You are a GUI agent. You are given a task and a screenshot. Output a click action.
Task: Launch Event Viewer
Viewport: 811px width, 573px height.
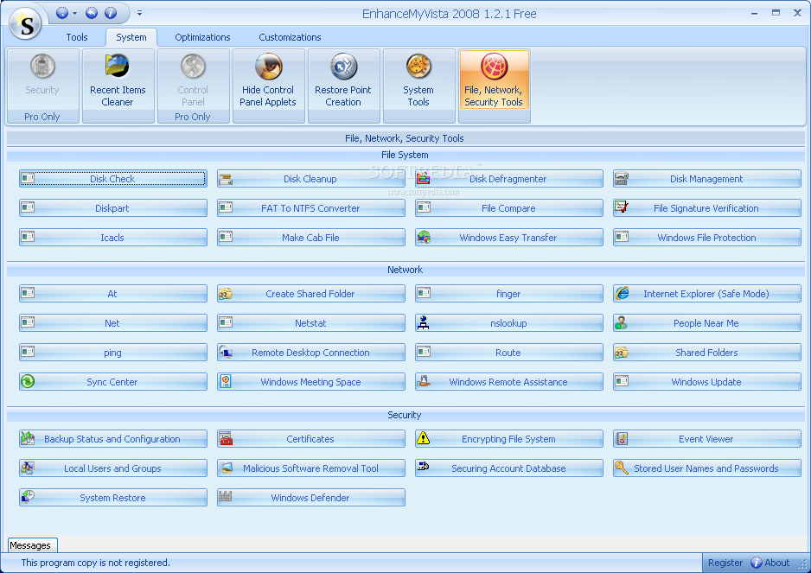[x=707, y=438]
